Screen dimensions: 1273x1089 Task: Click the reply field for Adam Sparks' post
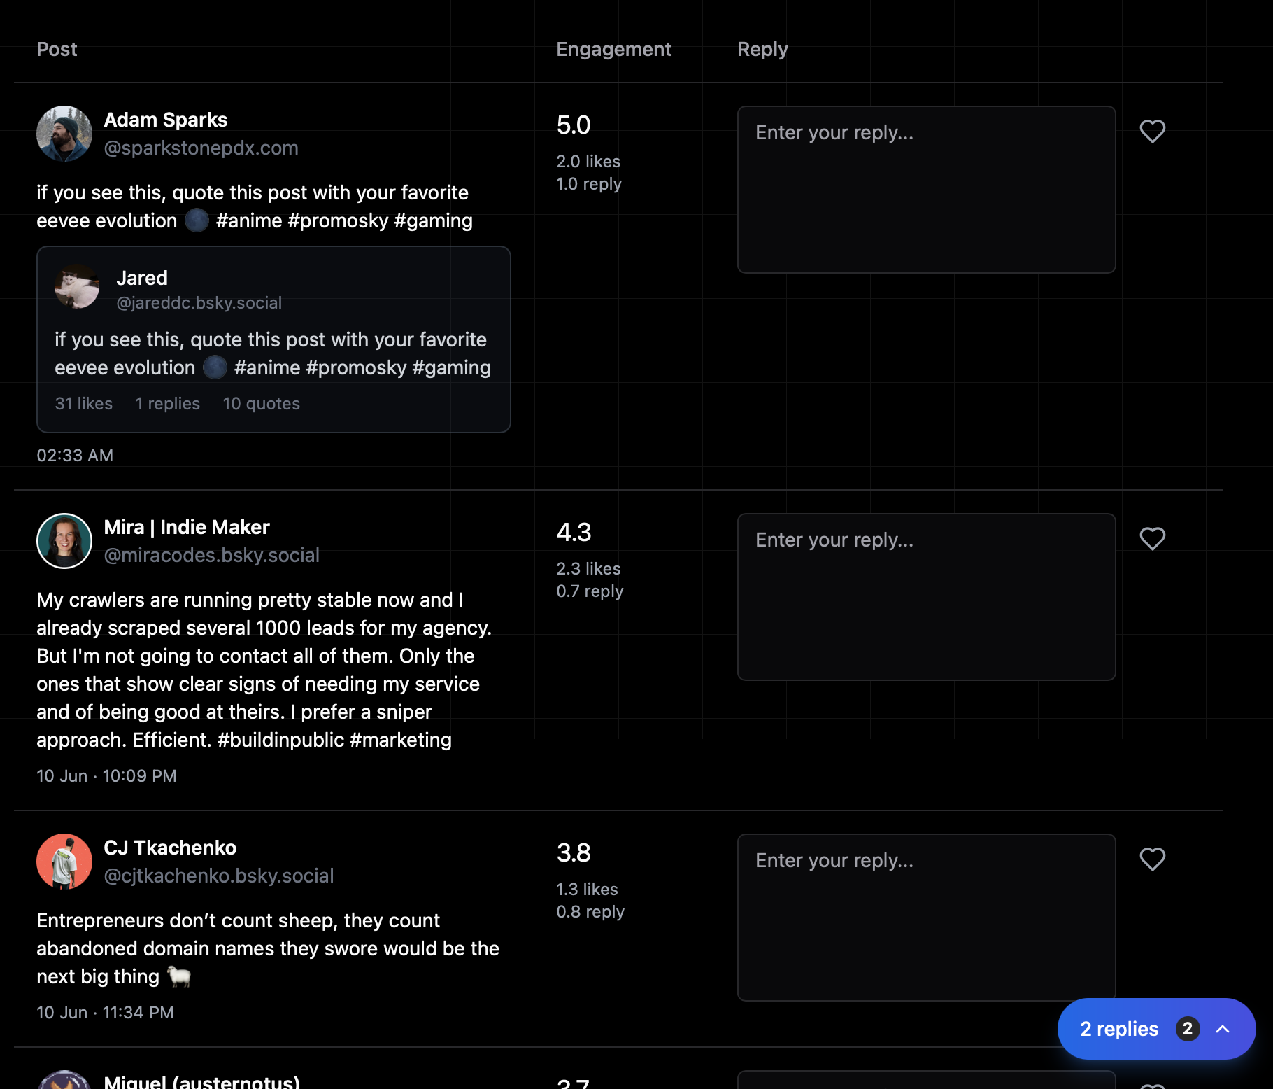[926, 189]
